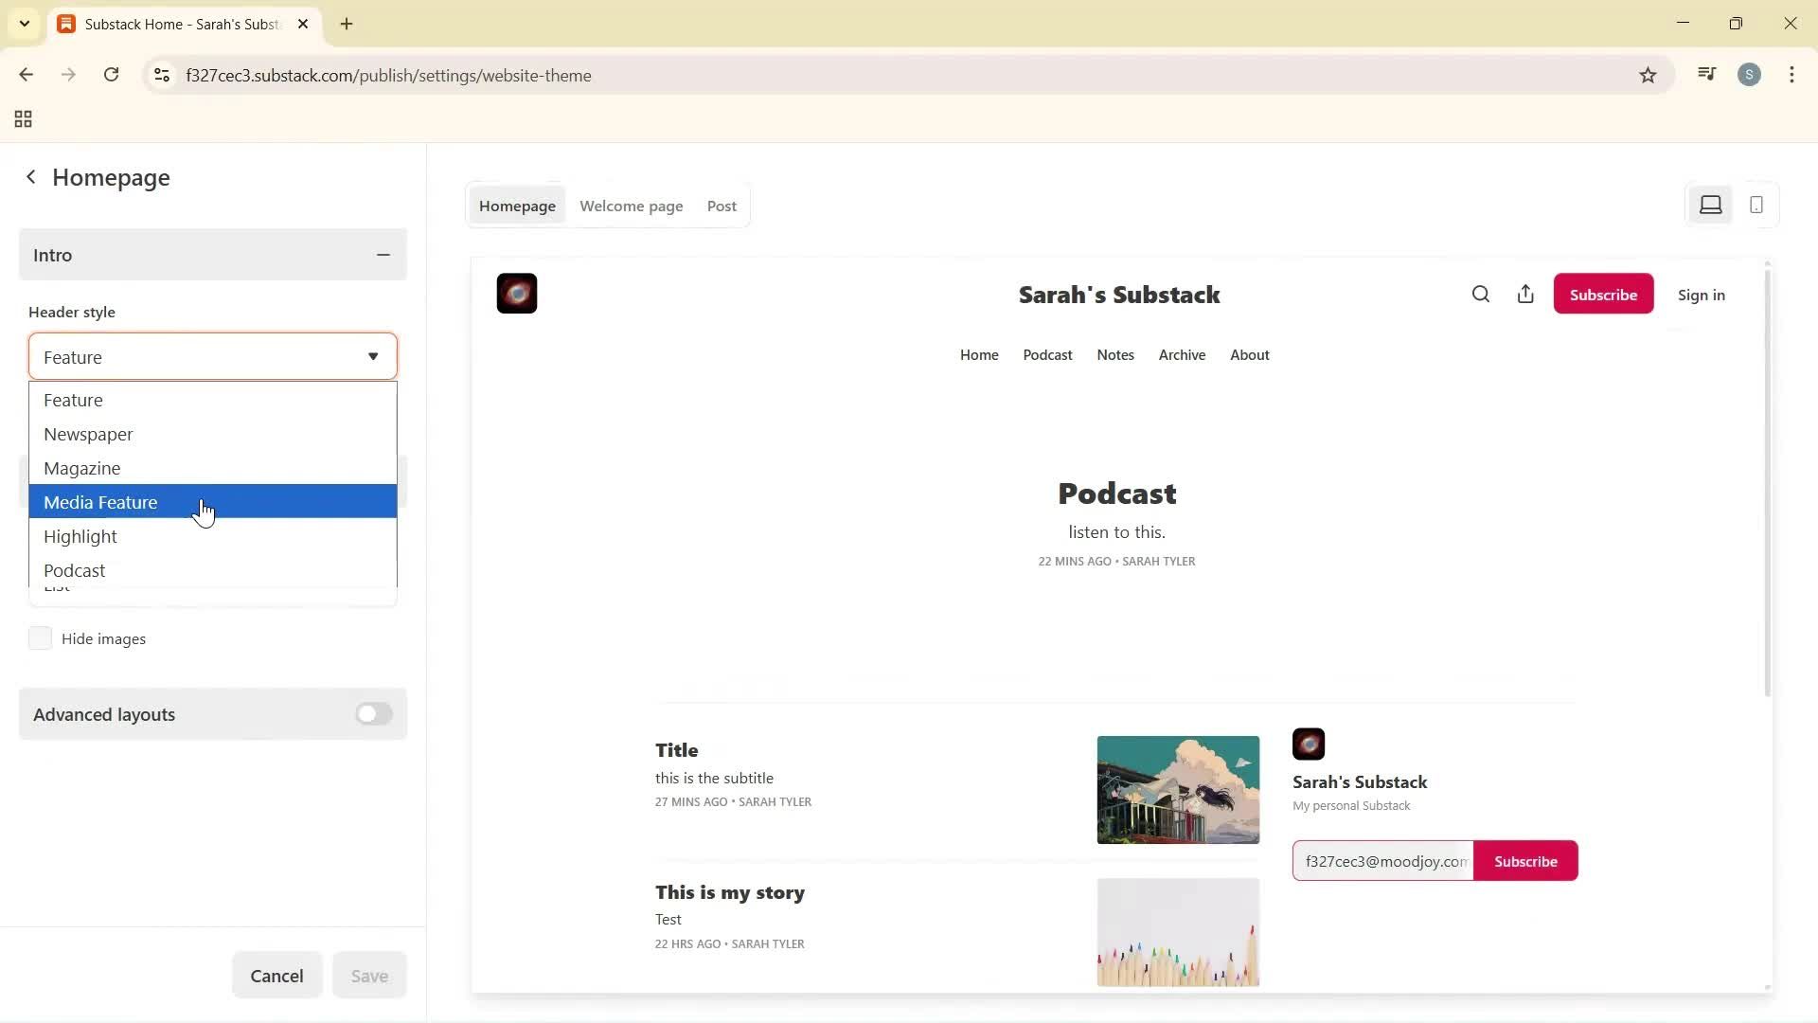This screenshot has width=1818, height=1023.
Task: Reload the page in browser
Action: coord(111,75)
